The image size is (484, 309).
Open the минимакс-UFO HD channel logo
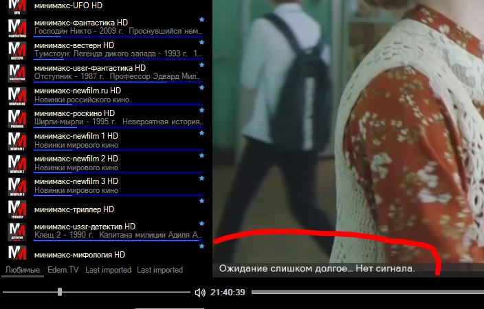[x=17, y=7]
